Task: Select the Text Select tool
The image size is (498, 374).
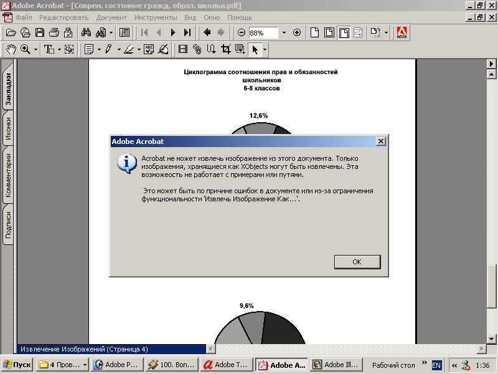Action: point(49,49)
